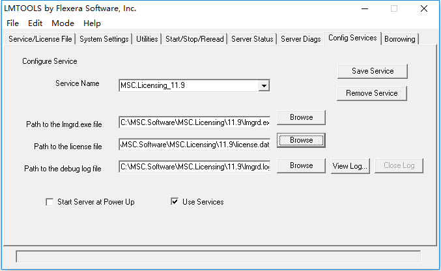Expand the Service Name dropdown arrow

tap(264, 85)
